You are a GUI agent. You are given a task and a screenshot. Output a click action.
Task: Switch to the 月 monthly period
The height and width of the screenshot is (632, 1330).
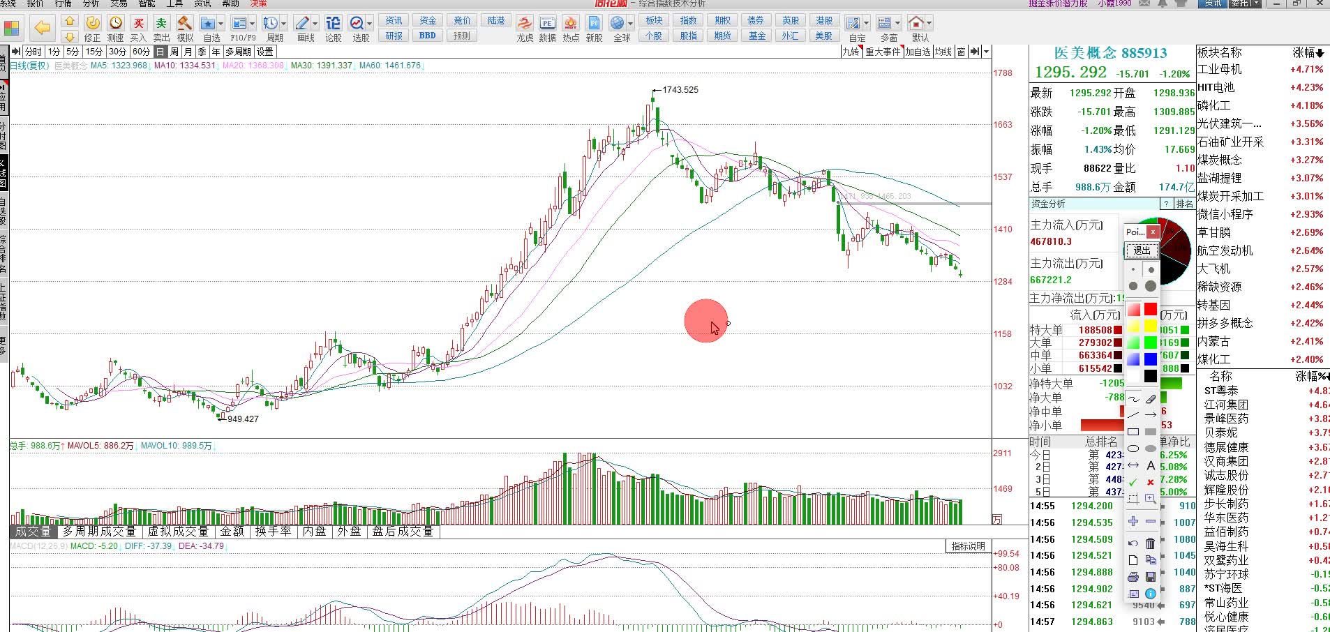tap(188, 52)
